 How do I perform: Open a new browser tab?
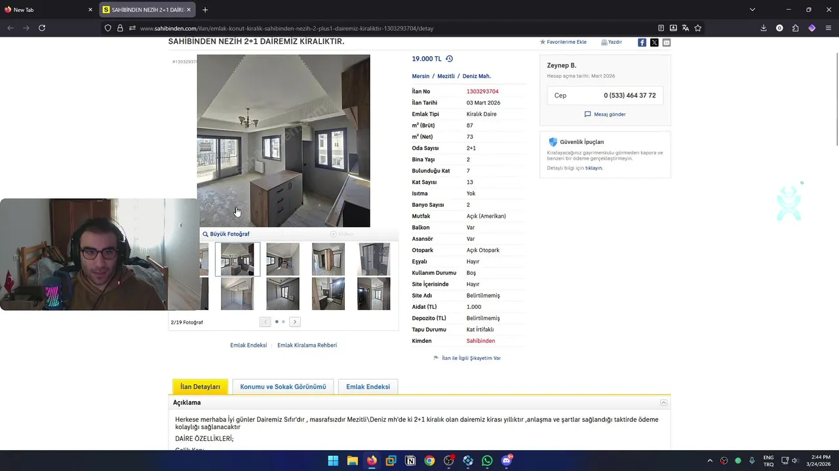tap(205, 10)
